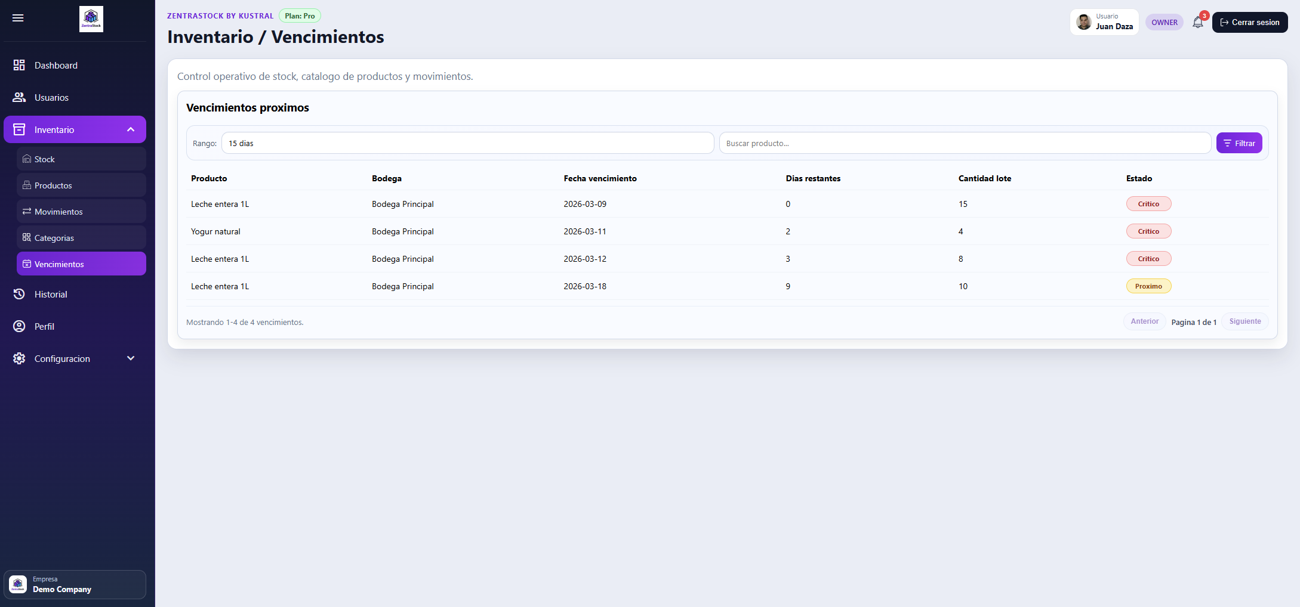
Task: Click the Categorias icon
Action: 27,238
